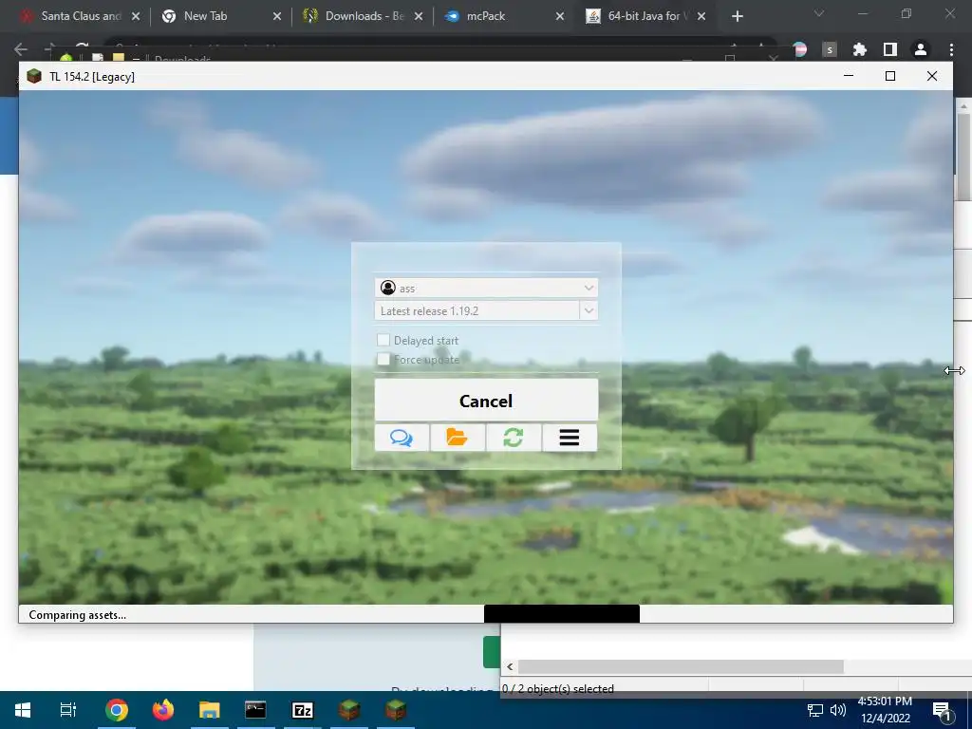Switch to the '64-bit Java for' tab
Image resolution: width=972 pixels, height=729 pixels.
647,16
